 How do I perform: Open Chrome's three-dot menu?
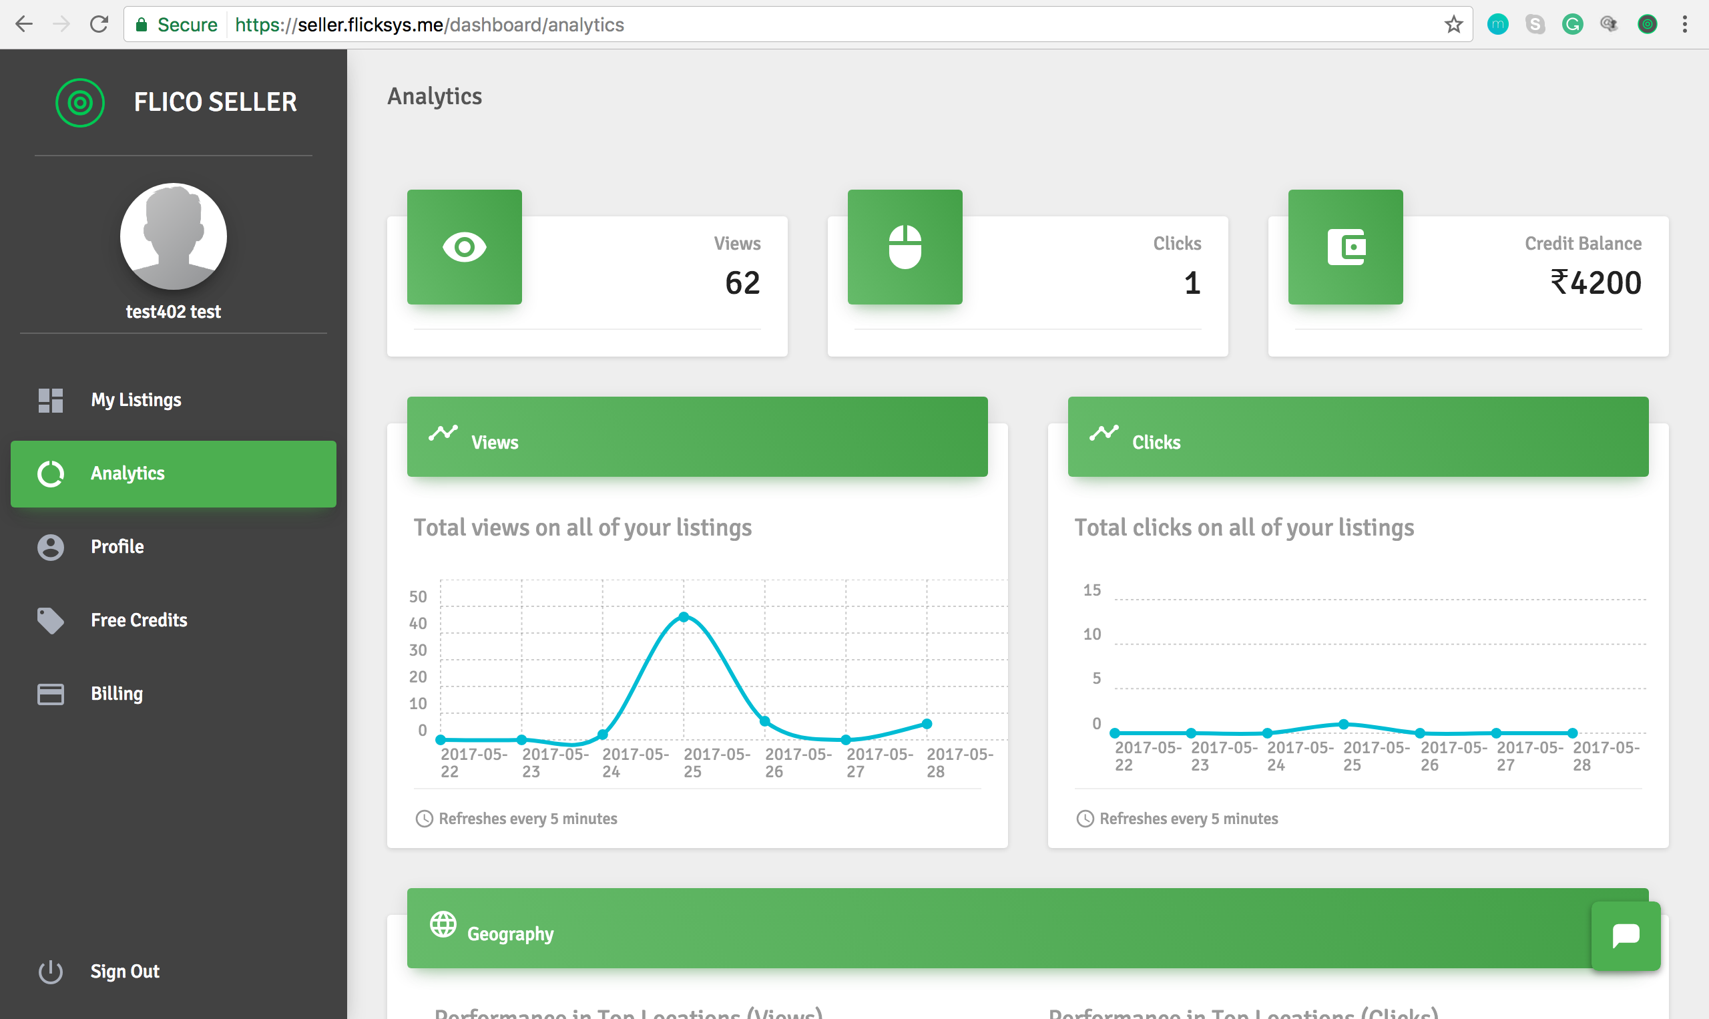click(x=1684, y=25)
